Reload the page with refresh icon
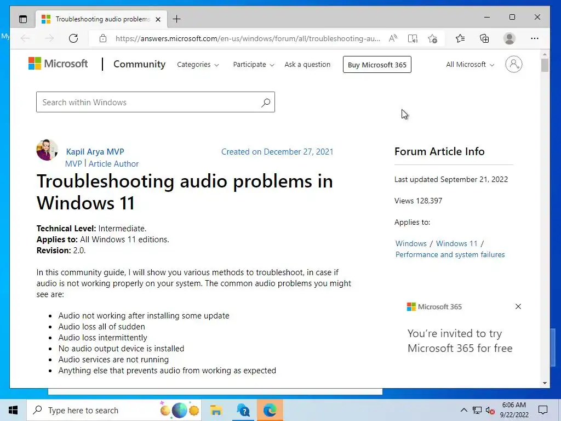Screen dimensions: 561x421 pos(73,38)
